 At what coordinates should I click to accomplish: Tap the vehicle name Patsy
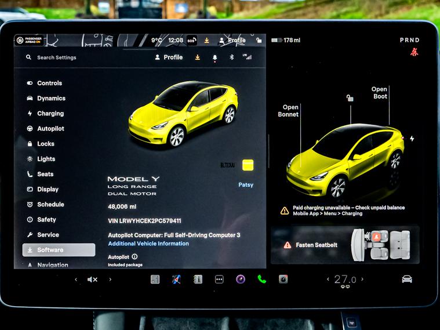pos(246,185)
